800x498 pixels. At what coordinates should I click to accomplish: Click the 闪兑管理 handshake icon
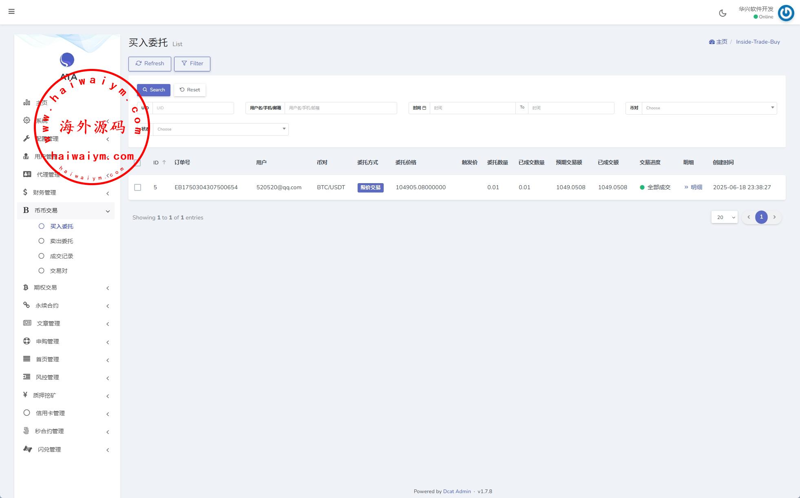[28, 449]
